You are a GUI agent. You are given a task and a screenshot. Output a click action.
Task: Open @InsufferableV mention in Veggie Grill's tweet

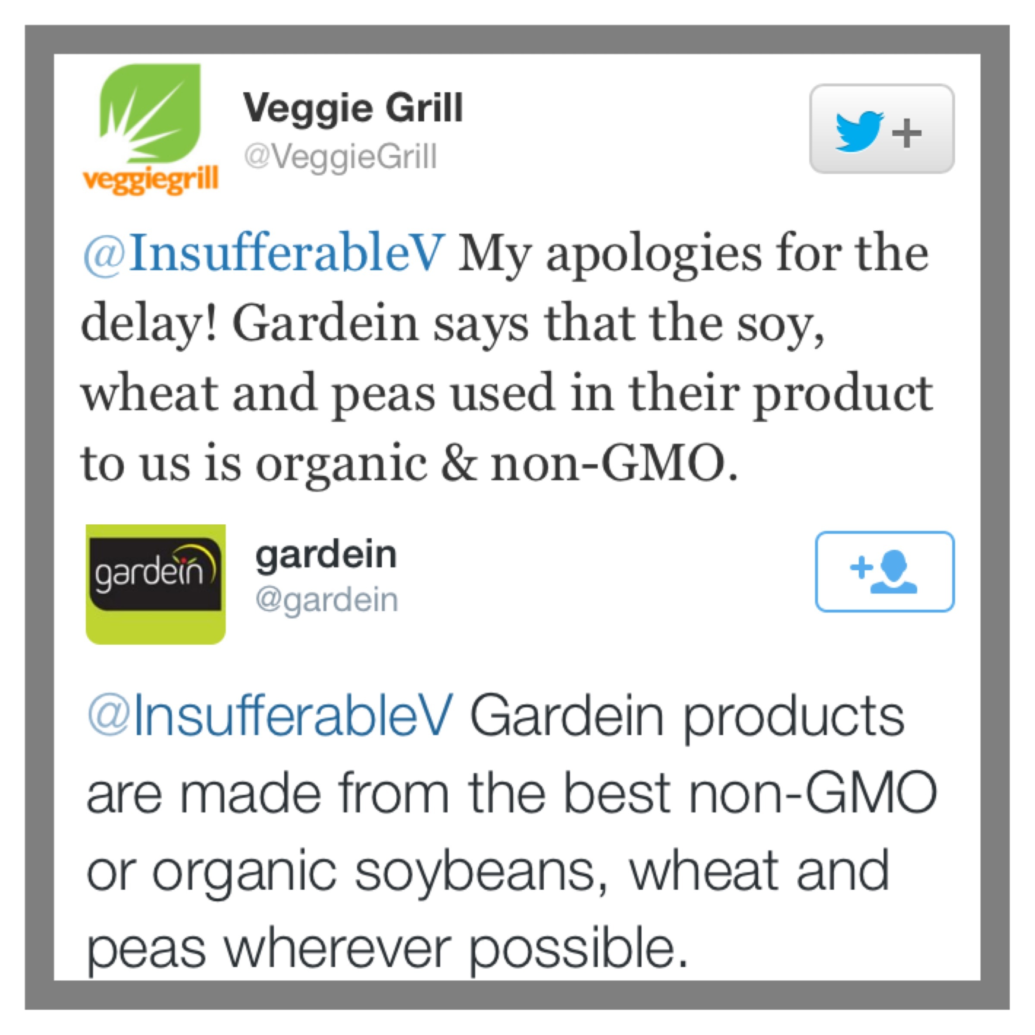point(263,254)
